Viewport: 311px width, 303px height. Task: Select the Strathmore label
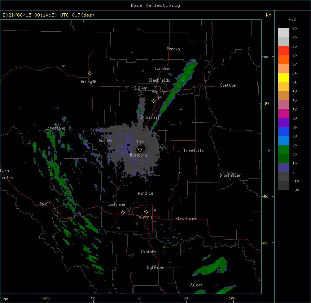(186, 219)
